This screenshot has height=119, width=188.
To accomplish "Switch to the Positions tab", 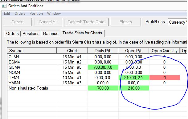I will click(x=31, y=33).
